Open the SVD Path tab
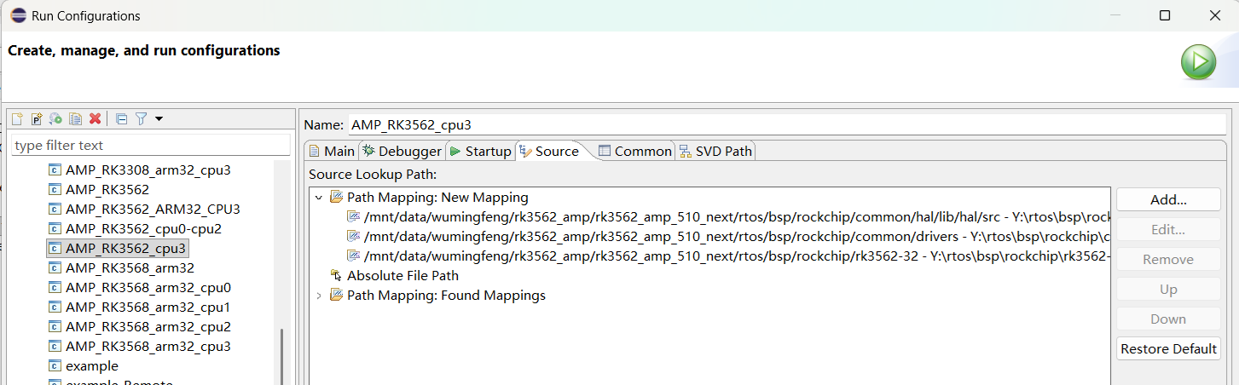Image resolution: width=1239 pixels, height=385 pixels. pyautogui.click(x=715, y=152)
